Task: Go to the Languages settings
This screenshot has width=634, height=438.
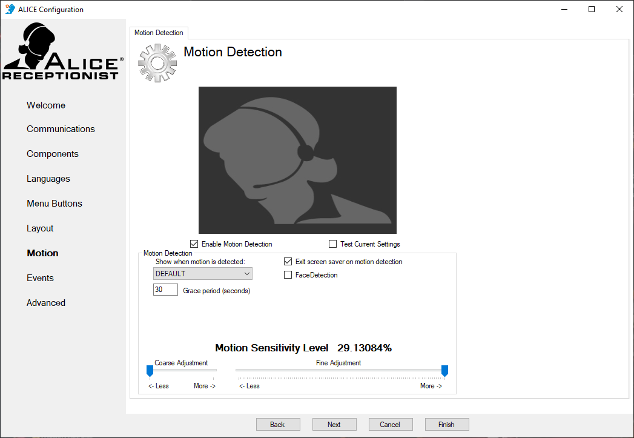Action: [x=48, y=178]
